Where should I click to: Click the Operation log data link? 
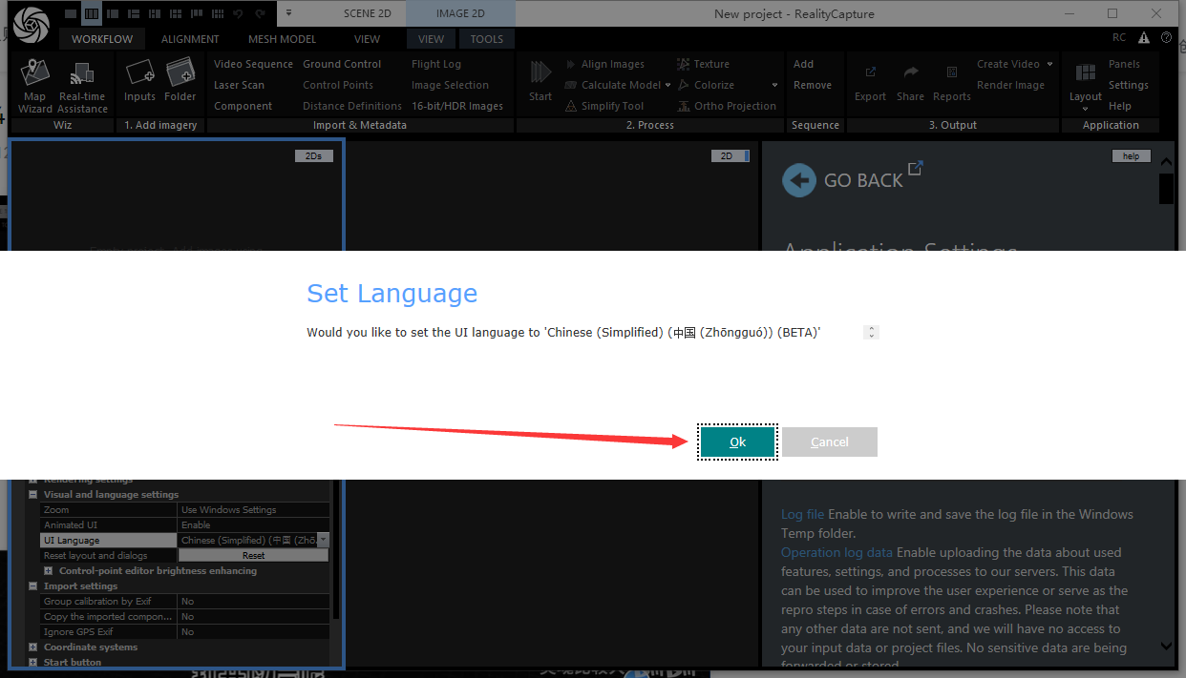coord(837,552)
